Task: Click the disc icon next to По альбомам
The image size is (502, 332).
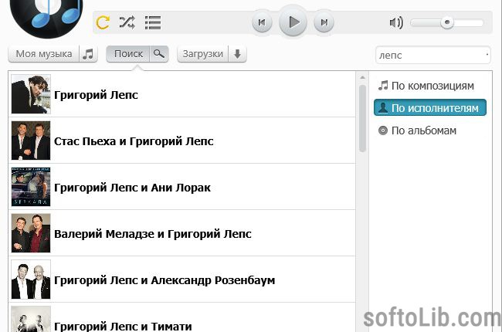Action: coord(383,130)
